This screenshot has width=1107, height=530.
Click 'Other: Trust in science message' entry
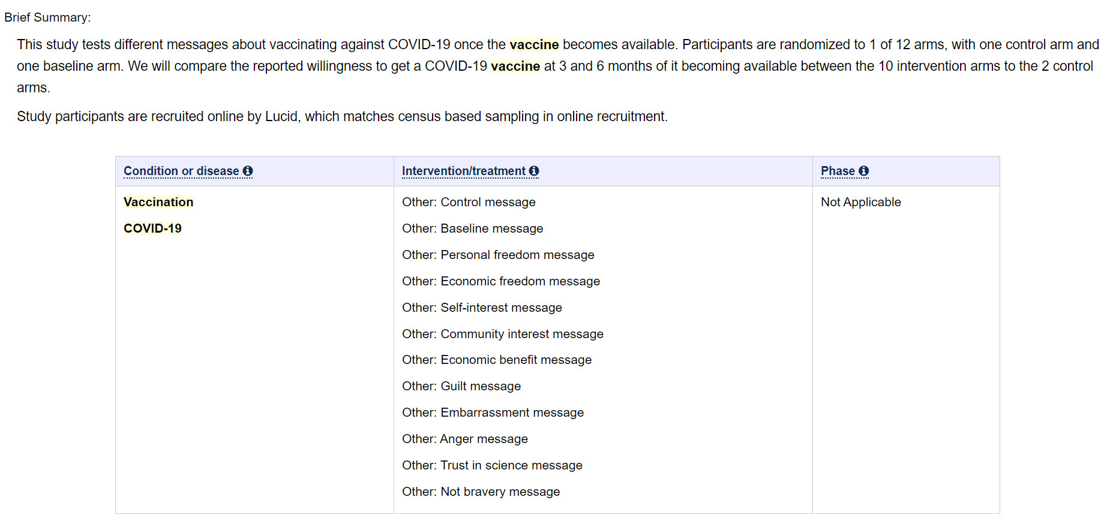tap(492, 465)
